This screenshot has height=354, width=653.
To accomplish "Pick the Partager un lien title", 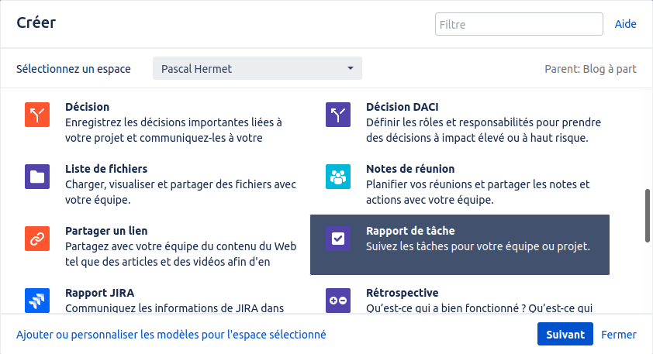I will [106, 231].
